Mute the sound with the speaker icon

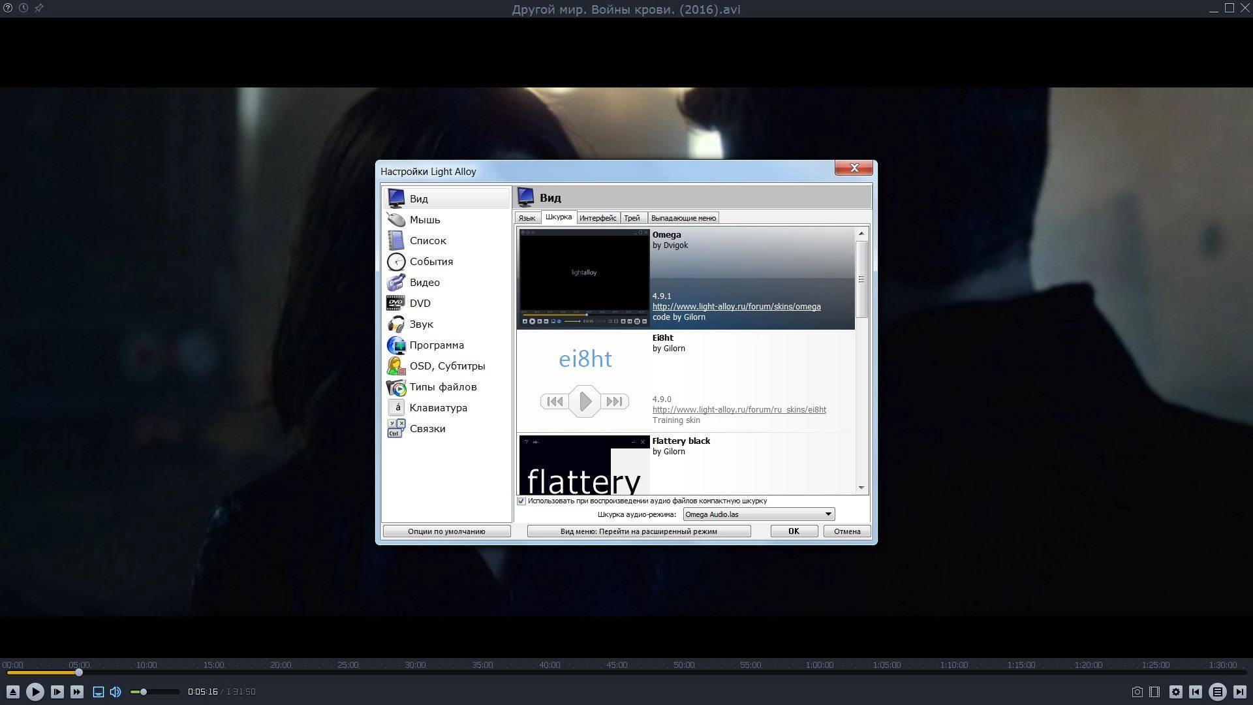click(x=116, y=692)
